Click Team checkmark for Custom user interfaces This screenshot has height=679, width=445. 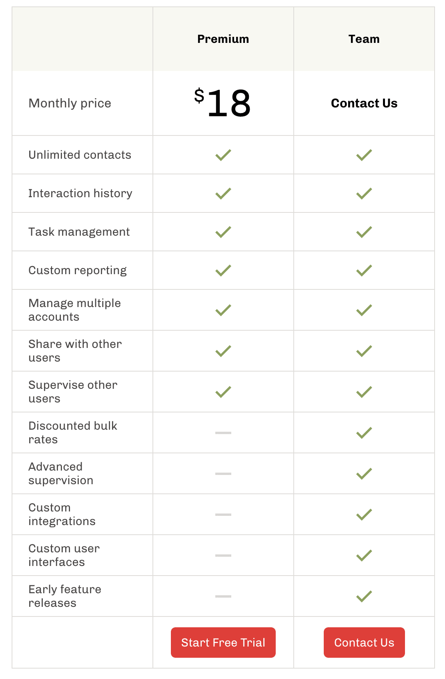(x=364, y=555)
